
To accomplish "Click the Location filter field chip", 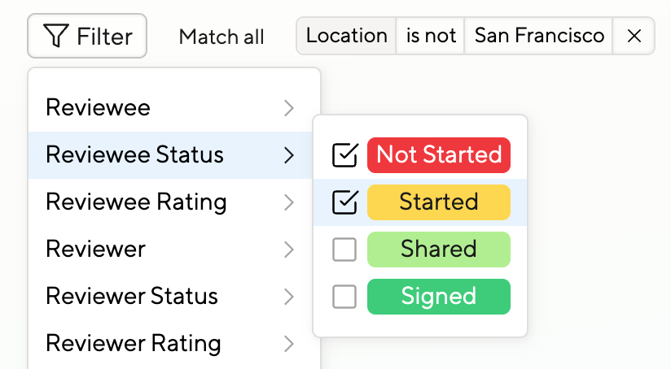I will coord(347,37).
